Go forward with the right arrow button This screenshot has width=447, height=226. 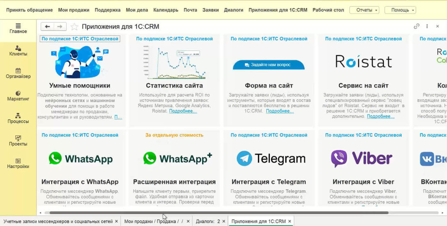click(60, 27)
